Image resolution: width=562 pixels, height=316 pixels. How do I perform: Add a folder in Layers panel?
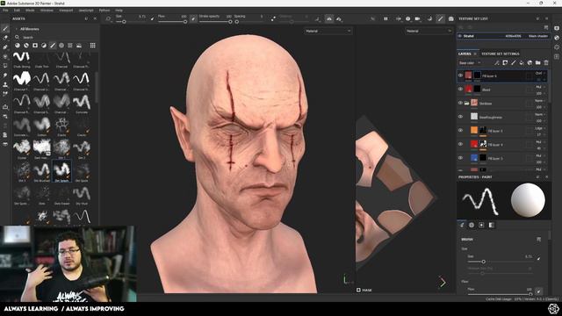click(x=538, y=62)
